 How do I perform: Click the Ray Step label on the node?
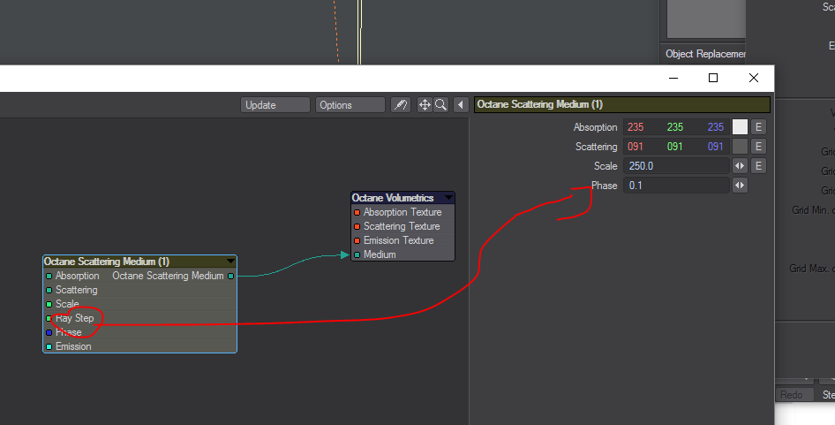(x=74, y=318)
